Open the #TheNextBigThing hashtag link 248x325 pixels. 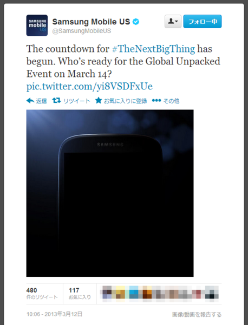153,49
